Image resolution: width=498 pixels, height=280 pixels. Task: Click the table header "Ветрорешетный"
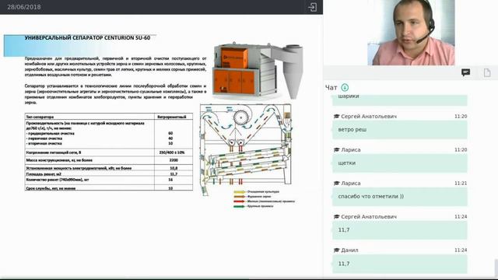pyautogui.click(x=172, y=117)
